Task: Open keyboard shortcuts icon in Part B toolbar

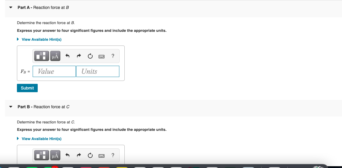Action: [102, 156]
